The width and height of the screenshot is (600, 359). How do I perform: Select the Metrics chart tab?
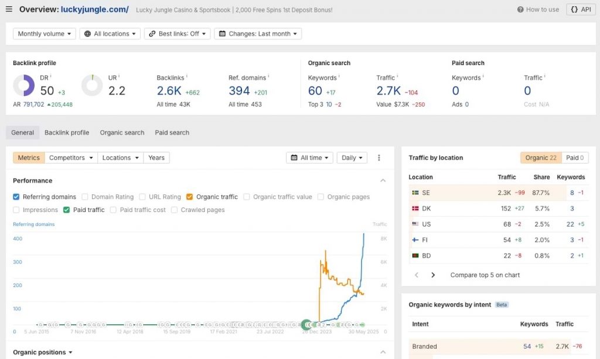(29, 158)
